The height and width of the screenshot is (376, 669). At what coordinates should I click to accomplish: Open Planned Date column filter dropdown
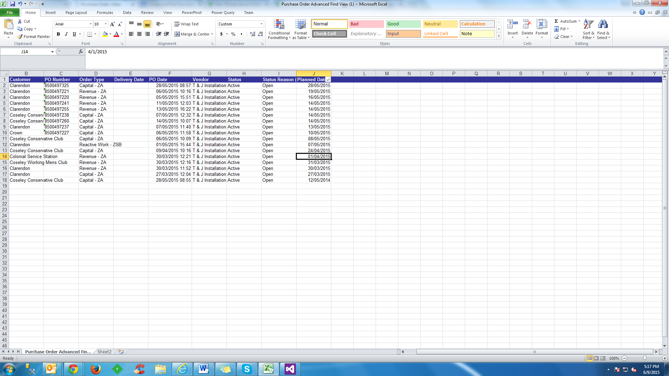point(328,80)
